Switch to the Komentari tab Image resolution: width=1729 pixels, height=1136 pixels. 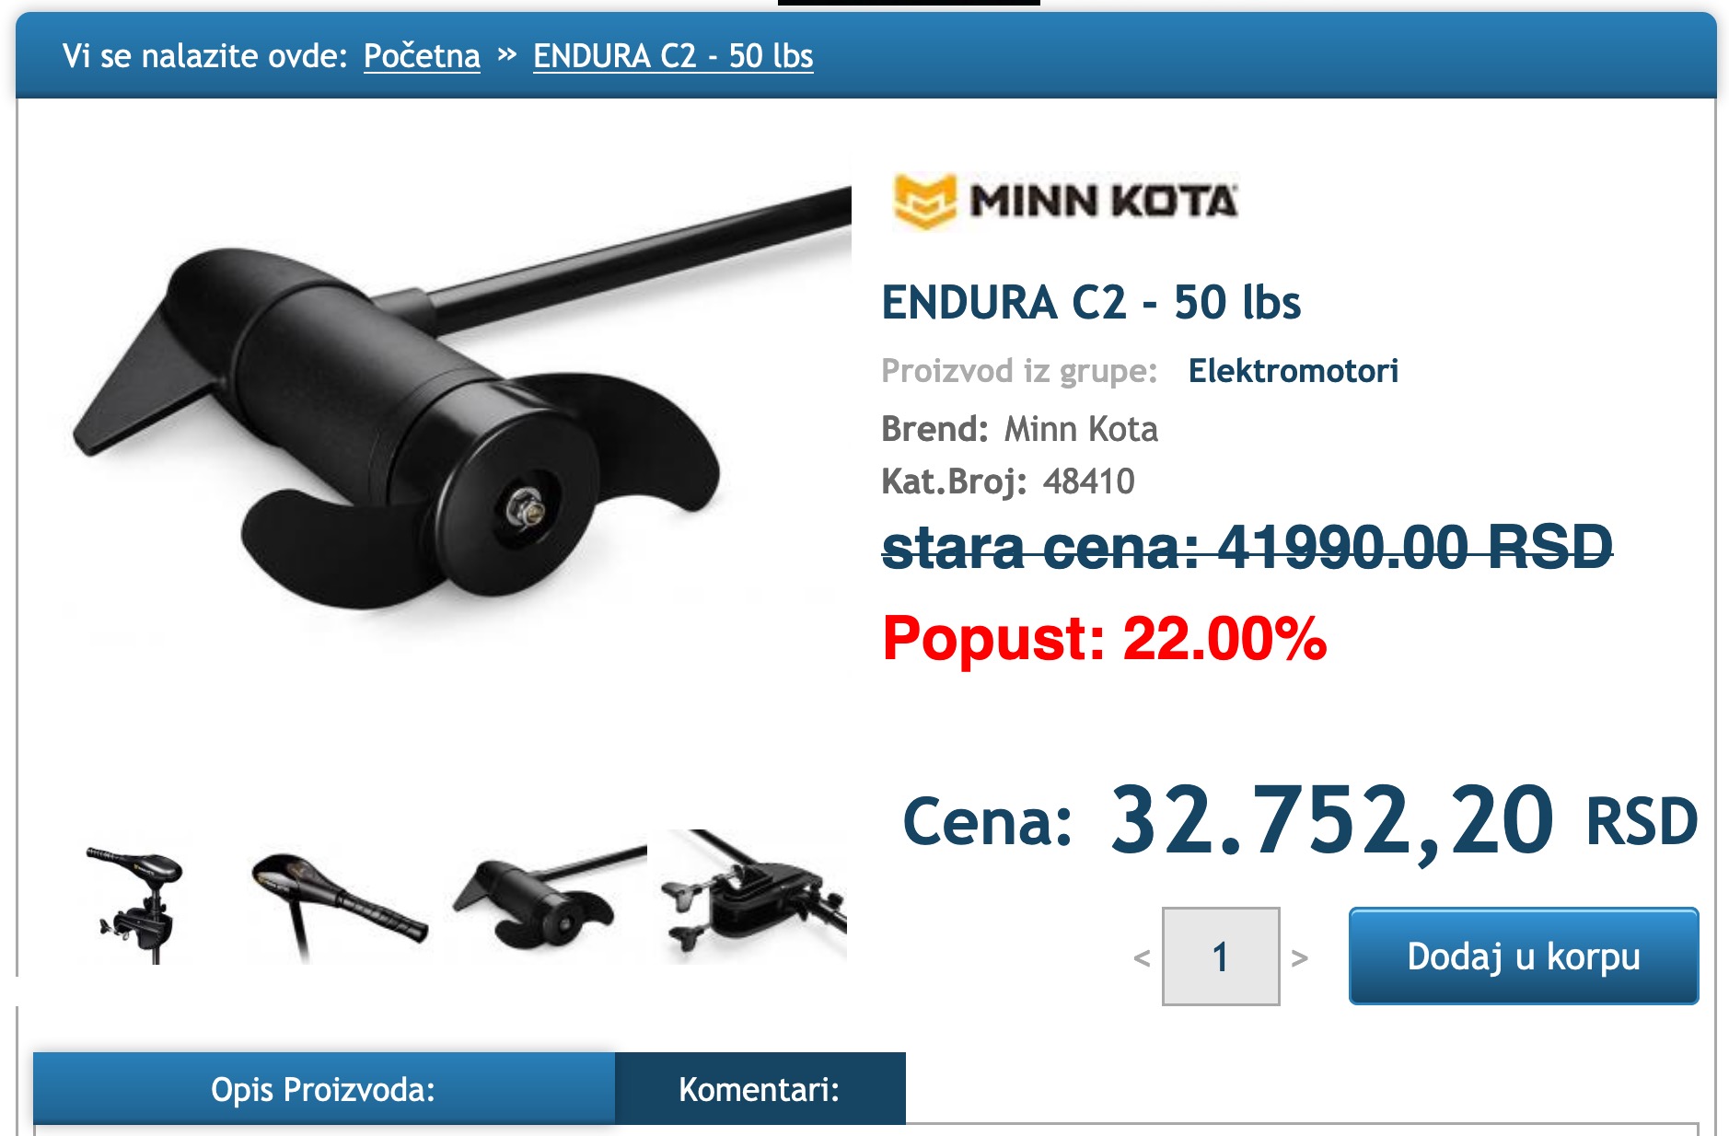tap(760, 1089)
